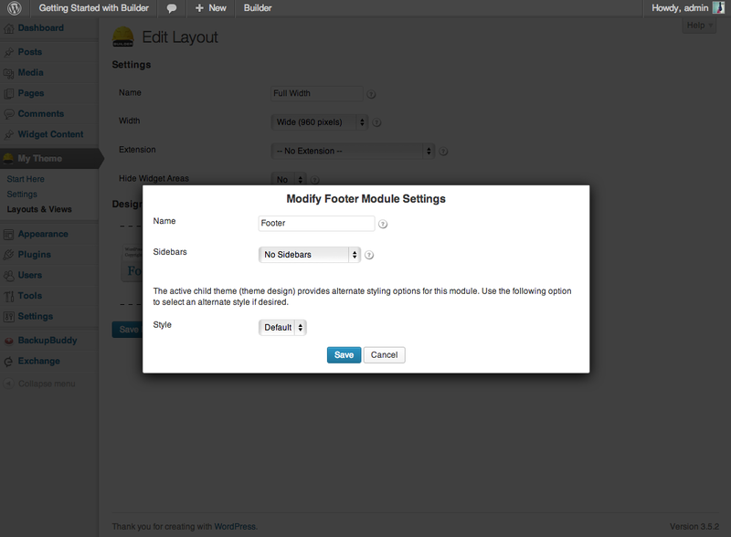This screenshot has height=537, width=731.
Task: Click the Plugins plug icon
Action: (x=8, y=255)
